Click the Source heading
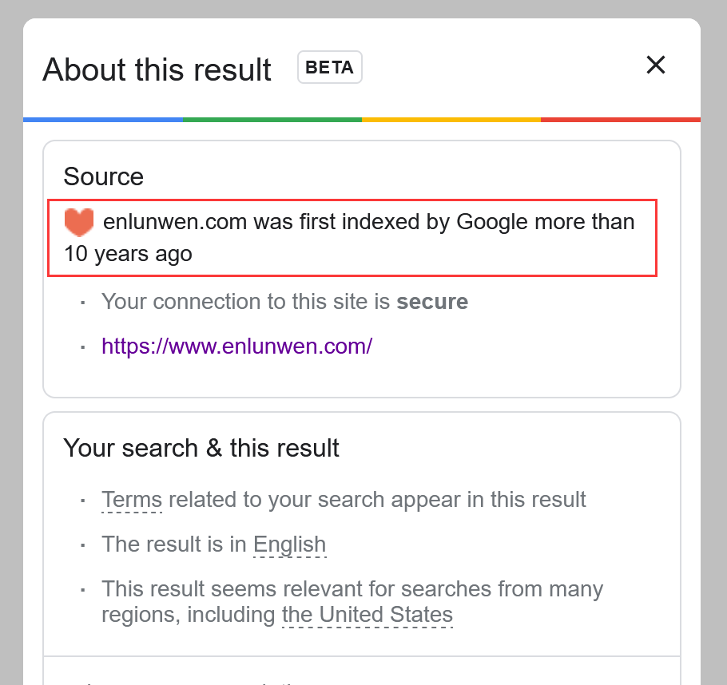Image resolution: width=727 pixels, height=685 pixels. pos(103,176)
